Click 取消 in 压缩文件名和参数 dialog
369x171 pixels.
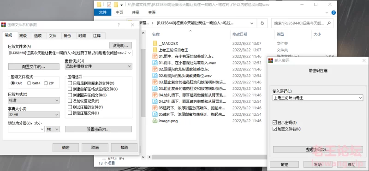tap(95, 147)
